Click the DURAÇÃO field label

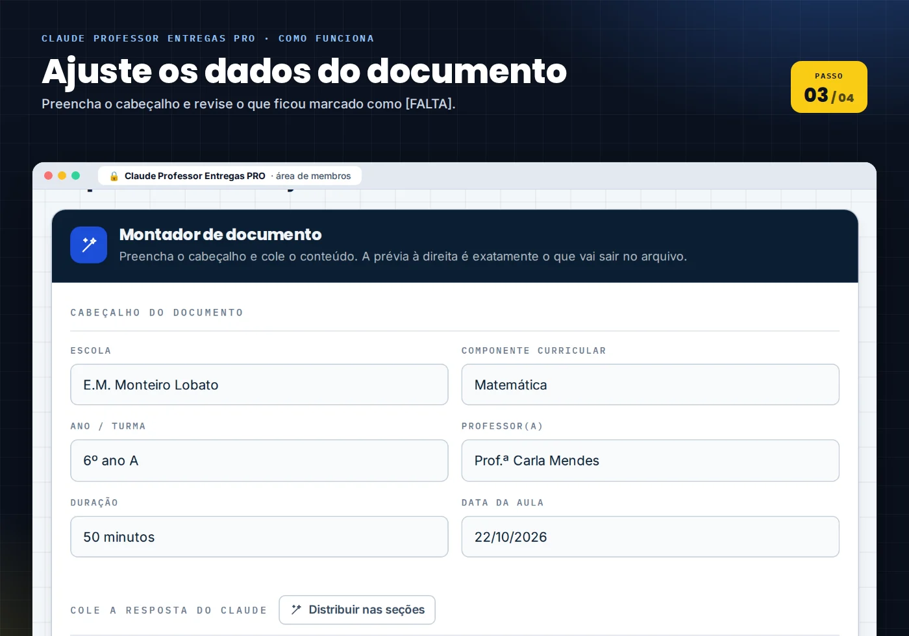pos(94,503)
